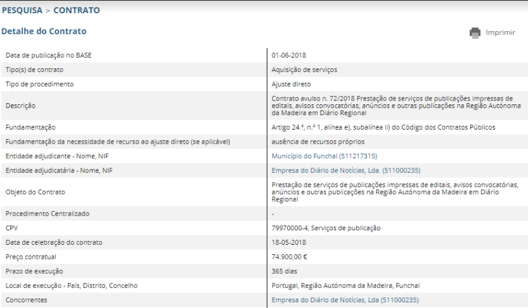528x308 pixels.
Task: Select the Artigo 24.º fundamentação text
Action: [383, 127]
